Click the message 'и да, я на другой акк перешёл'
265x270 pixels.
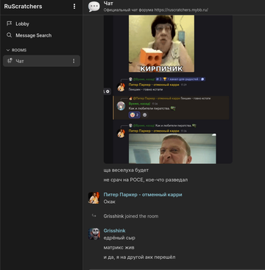tap(139, 257)
